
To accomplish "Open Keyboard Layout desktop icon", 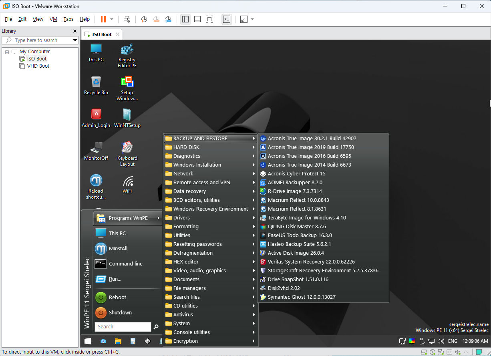I will (x=127, y=154).
